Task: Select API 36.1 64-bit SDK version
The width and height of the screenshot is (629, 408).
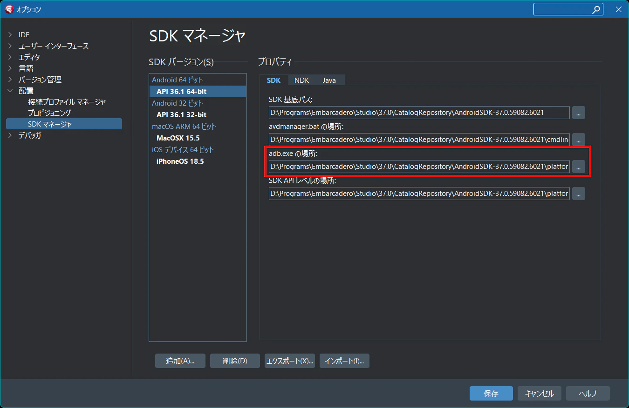Action: 198,91
